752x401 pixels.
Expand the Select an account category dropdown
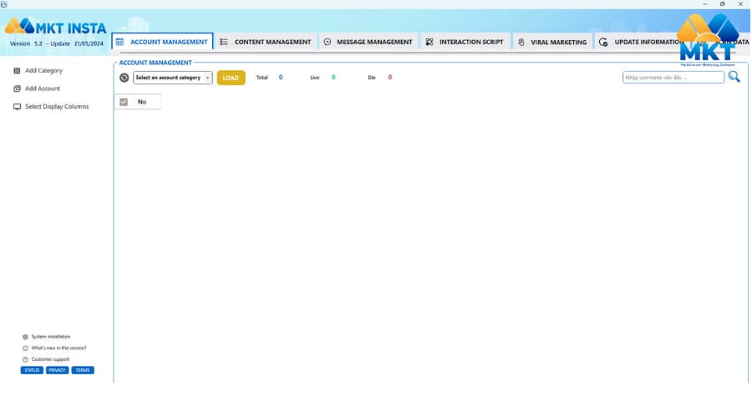tap(173, 78)
